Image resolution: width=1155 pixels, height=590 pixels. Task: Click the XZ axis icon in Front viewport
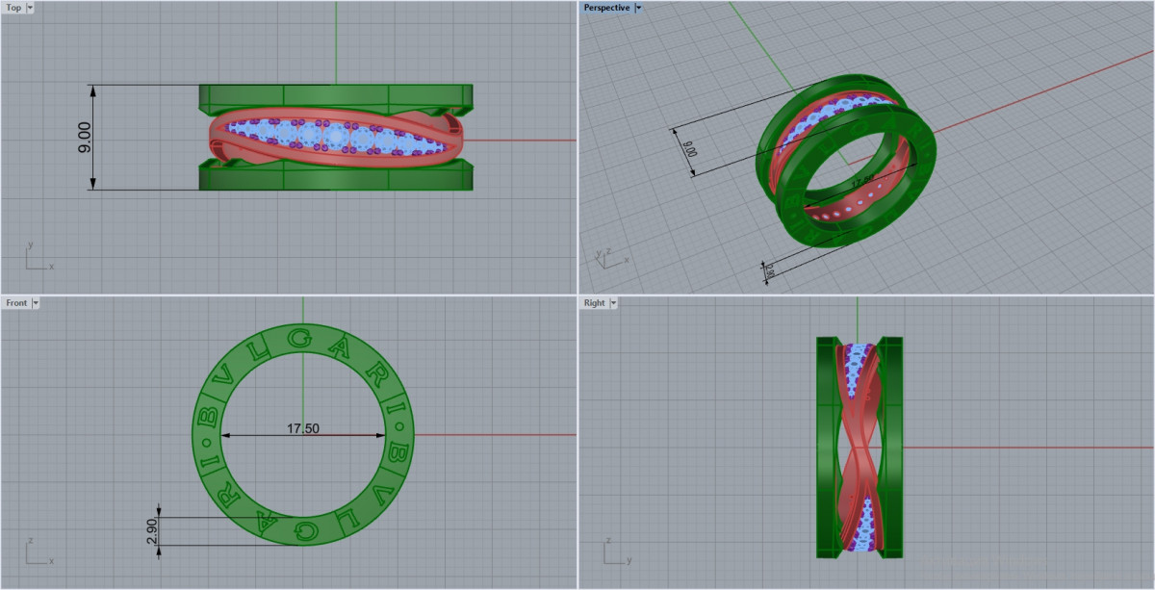tap(37, 552)
